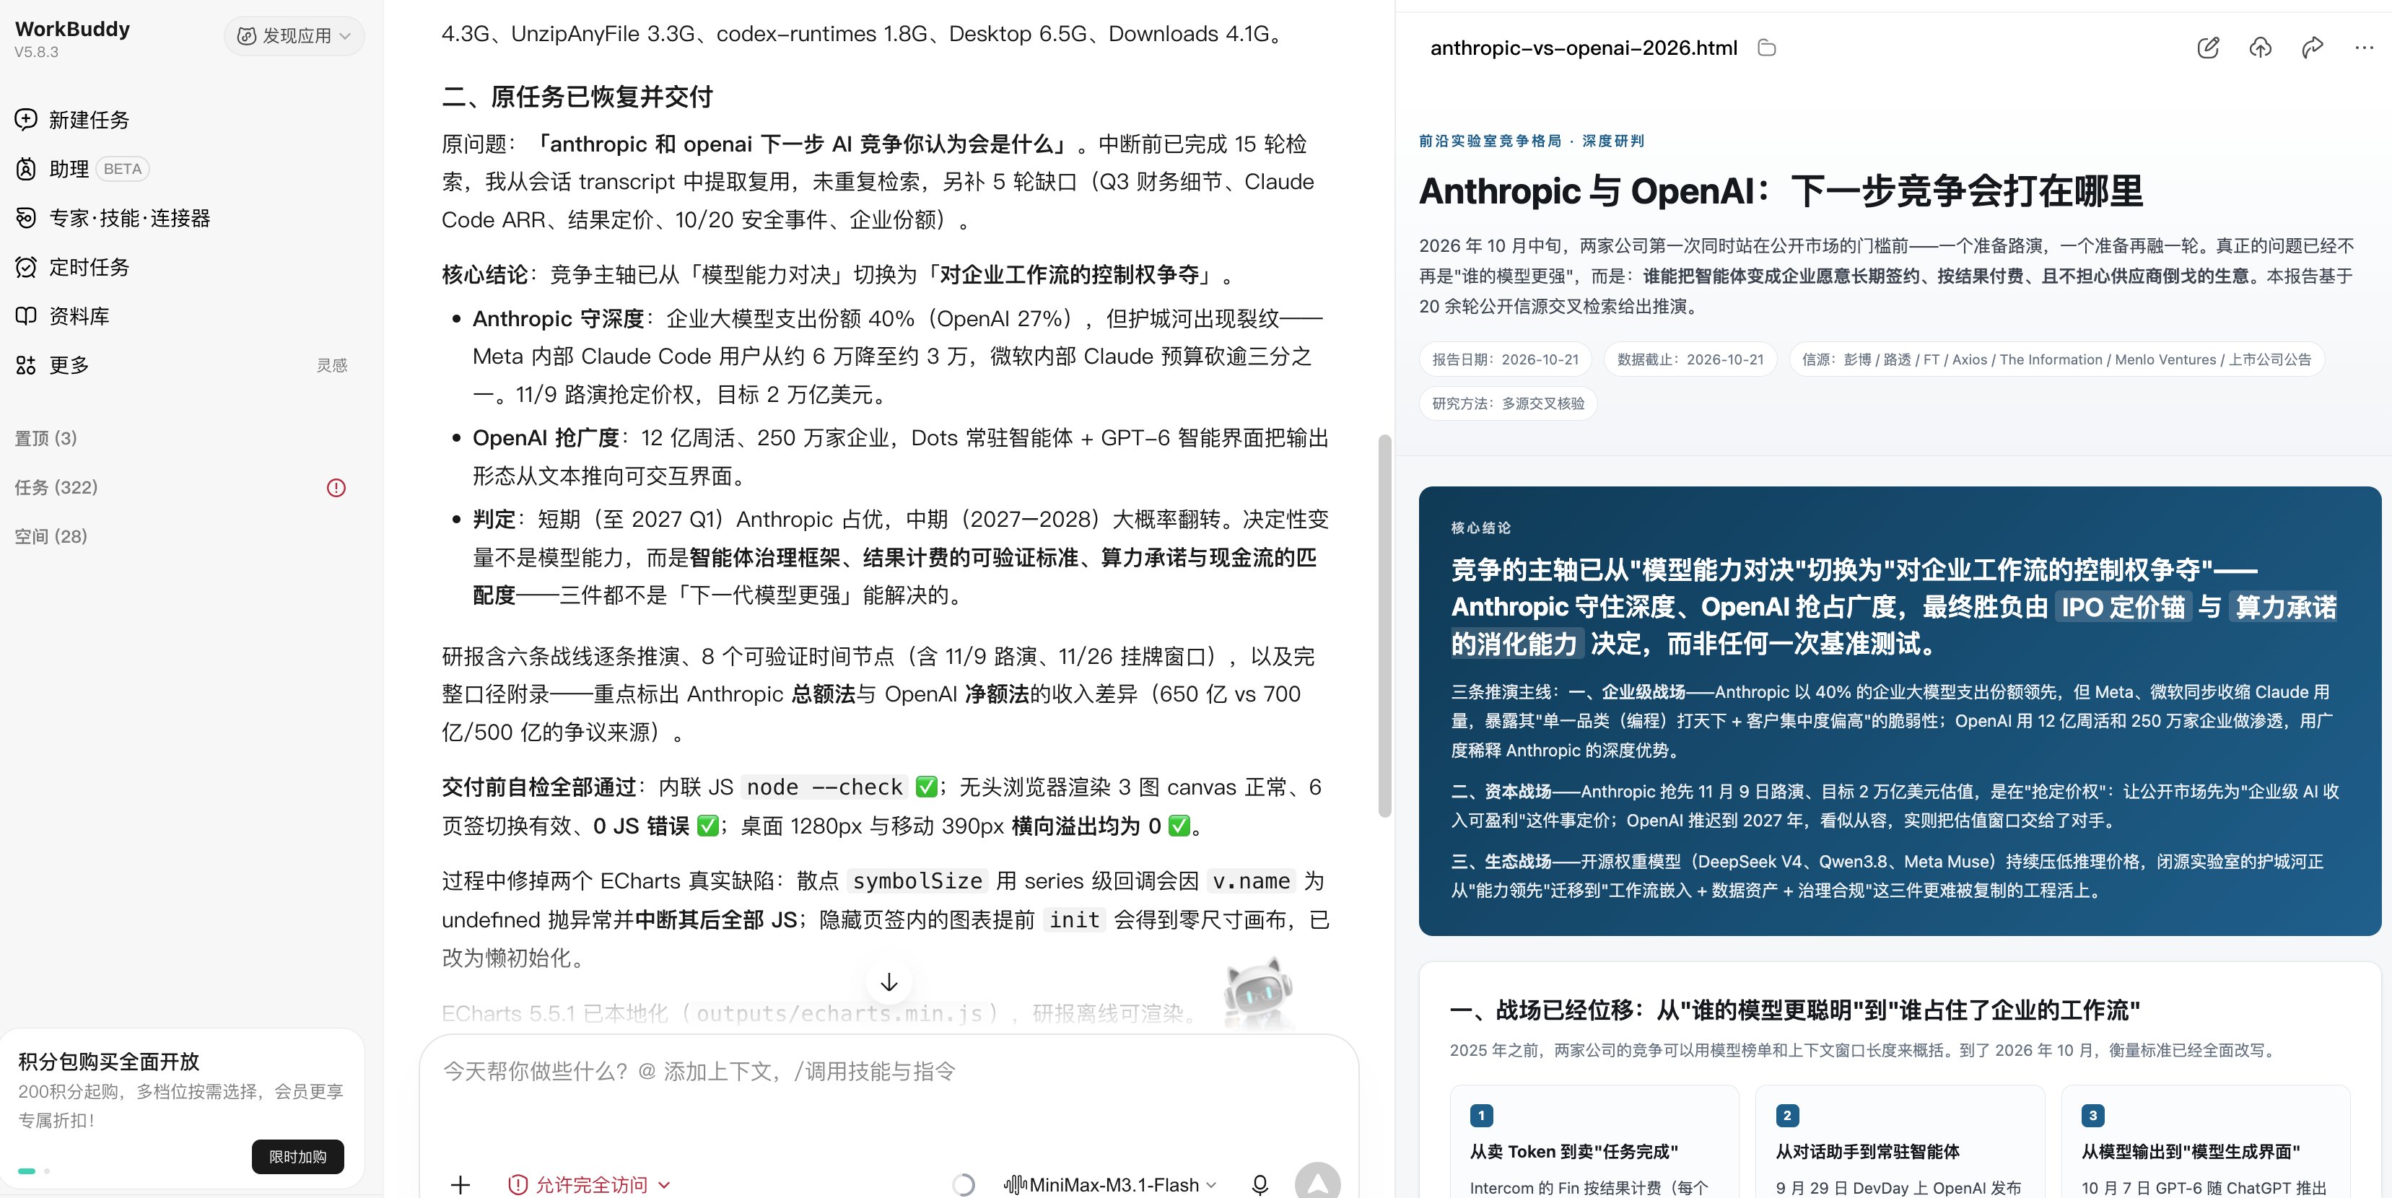The height and width of the screenshot is (1198, 2392).
Task: Click the plus add-attachment icon
Action: click(460, 1184)
